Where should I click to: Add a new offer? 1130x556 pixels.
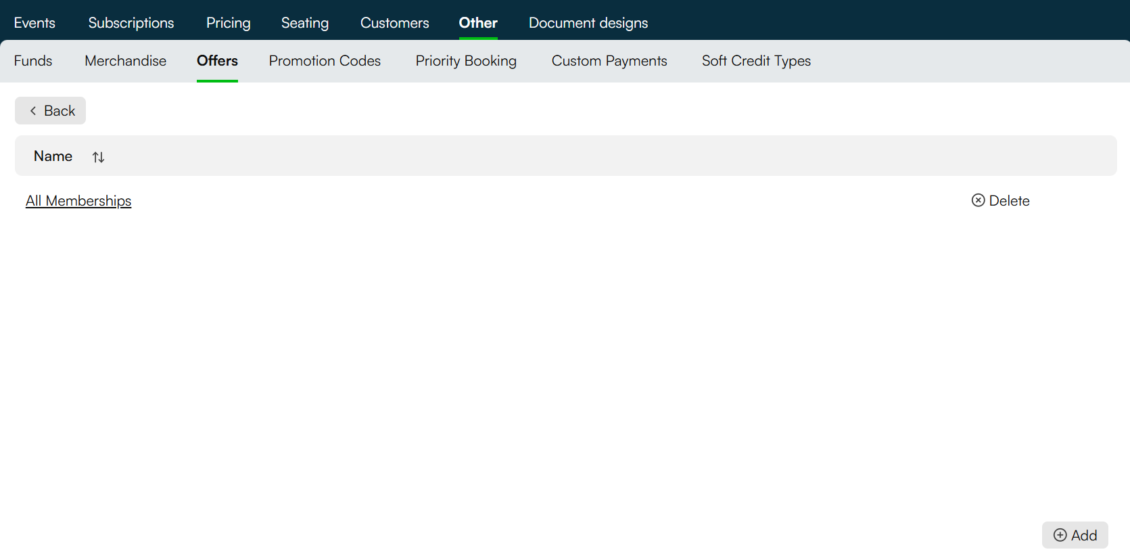tap(1075, 535)
